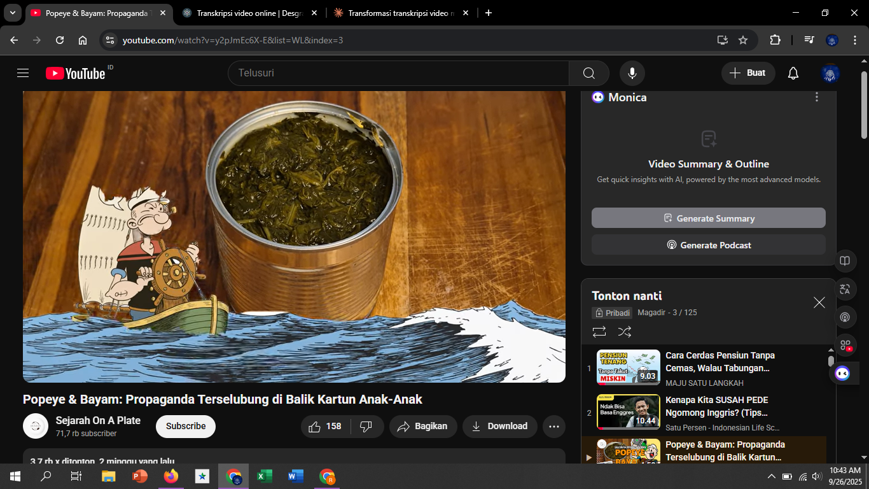
Task: Dislike the video with thumbs down
Action: click(x=366, y=427)
